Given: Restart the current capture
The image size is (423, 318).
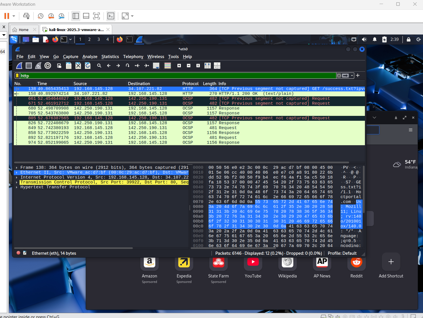Looking at the screenshot, I should [38, 66].
